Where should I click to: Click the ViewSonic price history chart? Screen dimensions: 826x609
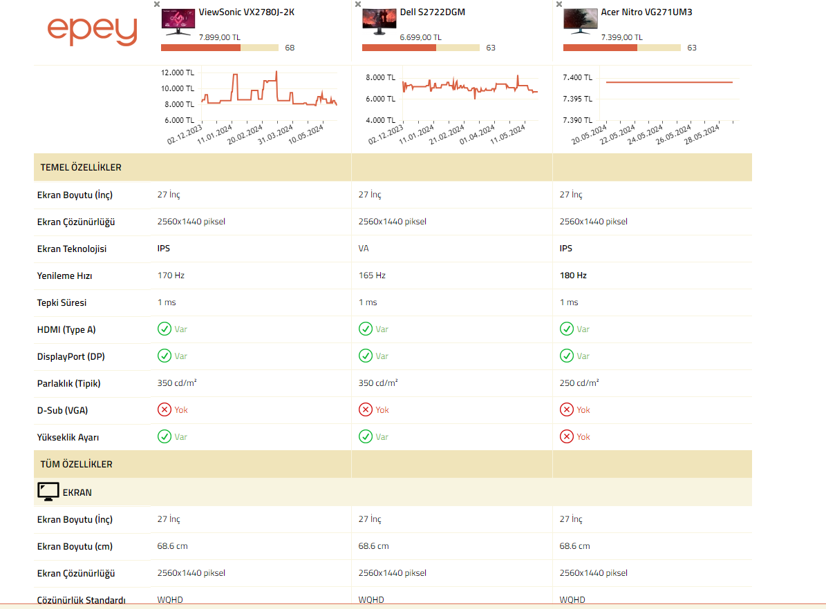(x=251, y=107)
